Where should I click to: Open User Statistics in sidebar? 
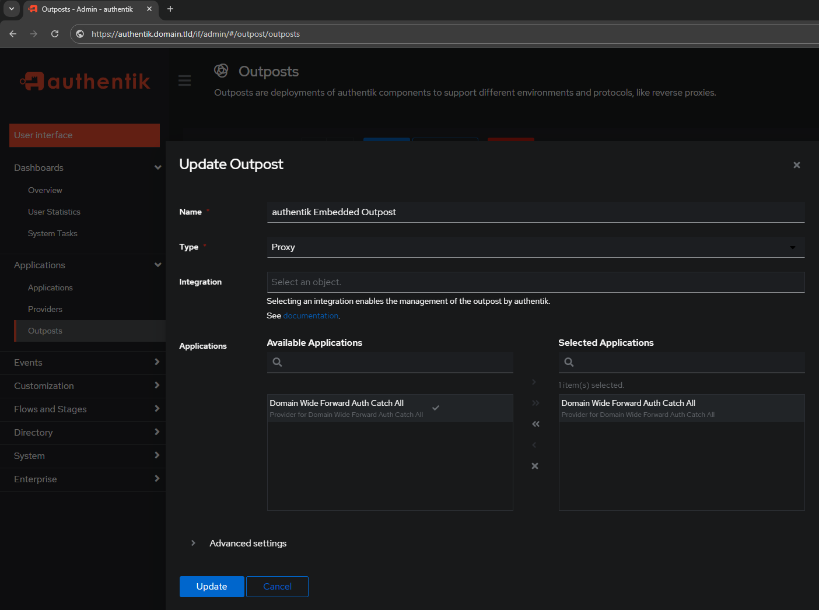54,212
